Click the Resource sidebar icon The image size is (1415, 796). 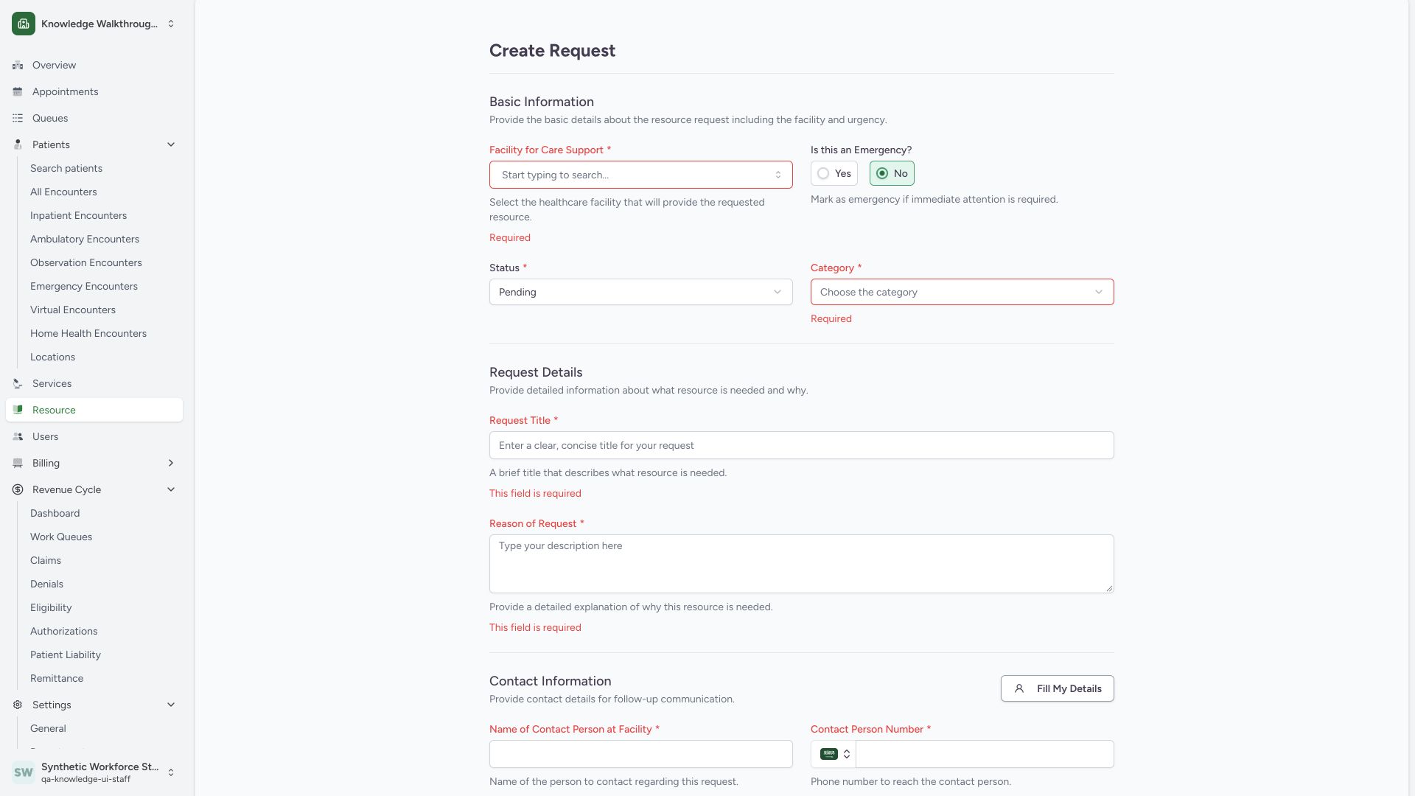(18, 411)
